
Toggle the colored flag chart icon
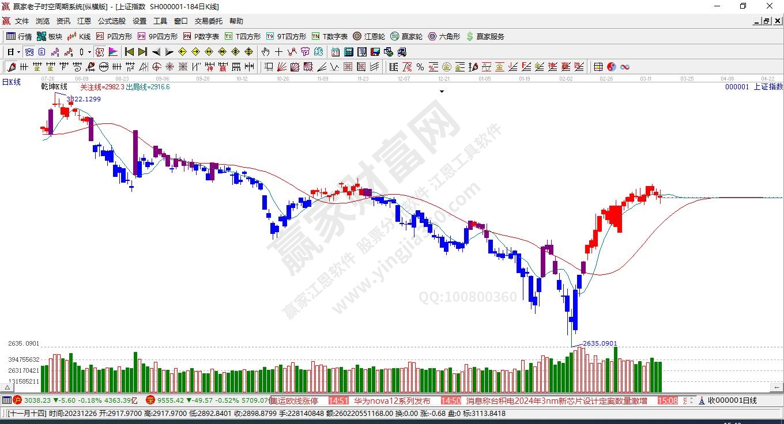[x=113, y=52]
